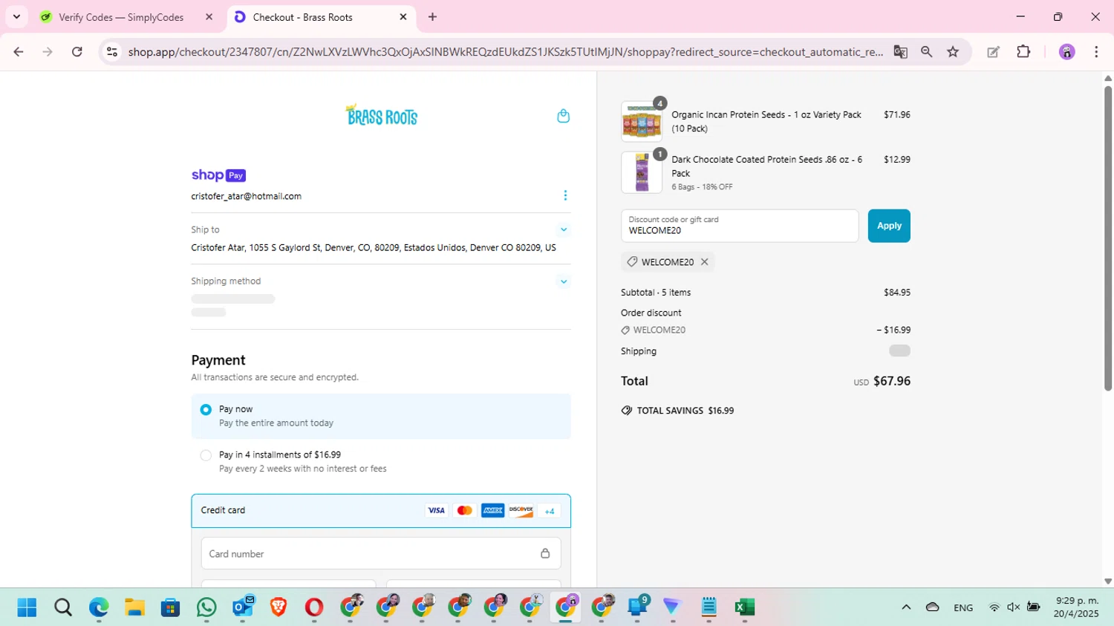Open Brave browser from the taskbar
1114x626 pixels.
click(278, 607)
